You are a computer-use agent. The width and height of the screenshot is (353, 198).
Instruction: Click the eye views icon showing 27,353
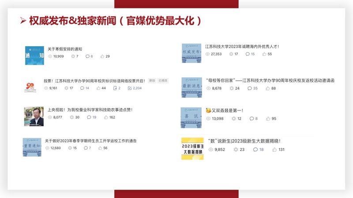[208, 54]
